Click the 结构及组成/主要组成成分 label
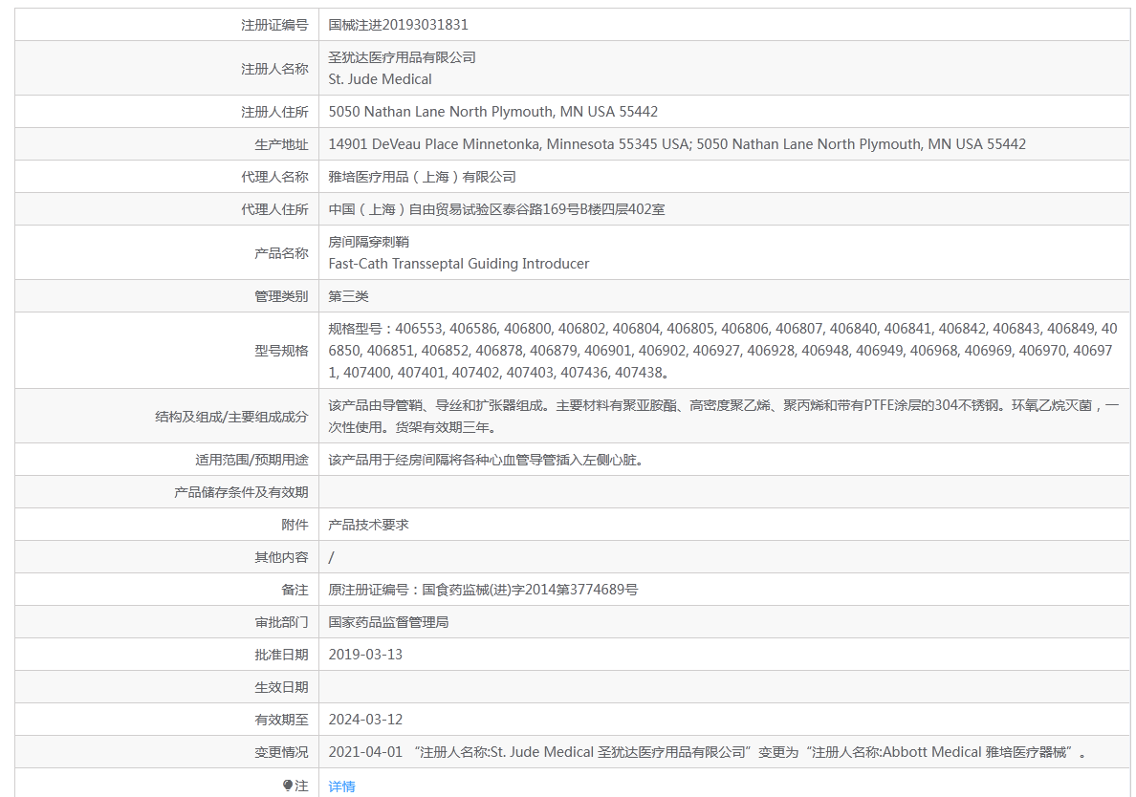The image size is (1136, 797). pyautogui.click(x=231, y=417)
